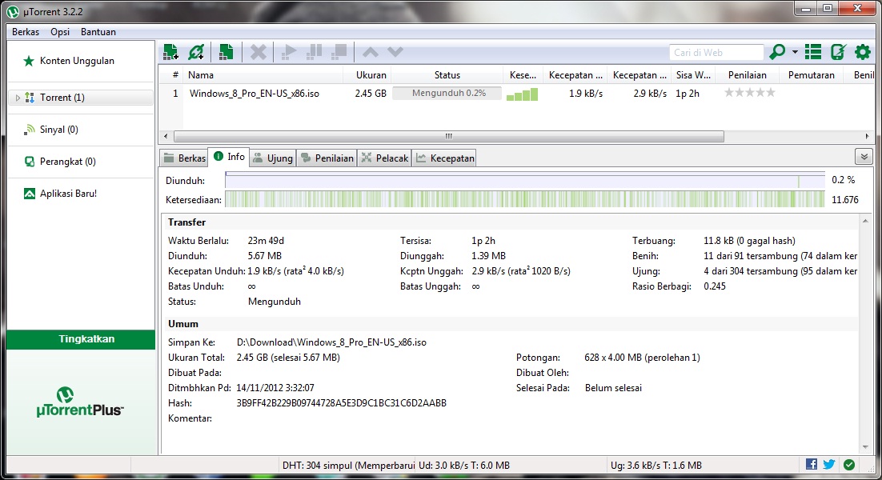Click the µTorrentPlus logo banner

(80, 402)
